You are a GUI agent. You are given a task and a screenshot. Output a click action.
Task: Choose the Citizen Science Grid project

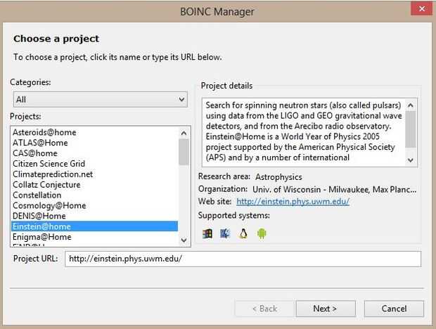[x=49, y=164]
